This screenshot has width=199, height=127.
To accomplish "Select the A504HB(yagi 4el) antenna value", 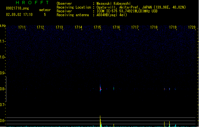I will [112, 15].
